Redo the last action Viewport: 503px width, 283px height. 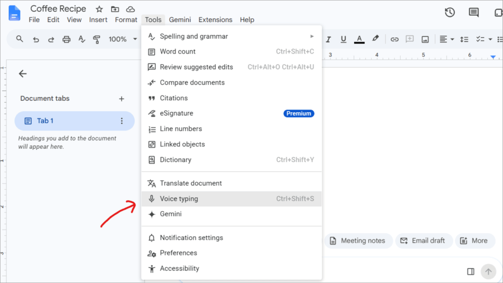pos(51,39)
